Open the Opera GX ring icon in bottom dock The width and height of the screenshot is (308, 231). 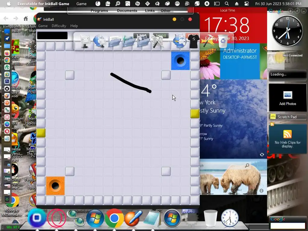click(57, 218)
